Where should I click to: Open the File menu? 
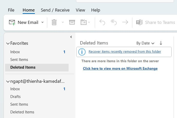pos(11,10)
